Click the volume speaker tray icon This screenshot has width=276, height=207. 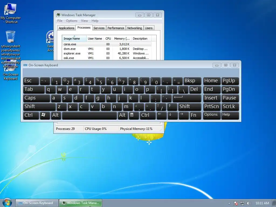click(x=249, y=203)
